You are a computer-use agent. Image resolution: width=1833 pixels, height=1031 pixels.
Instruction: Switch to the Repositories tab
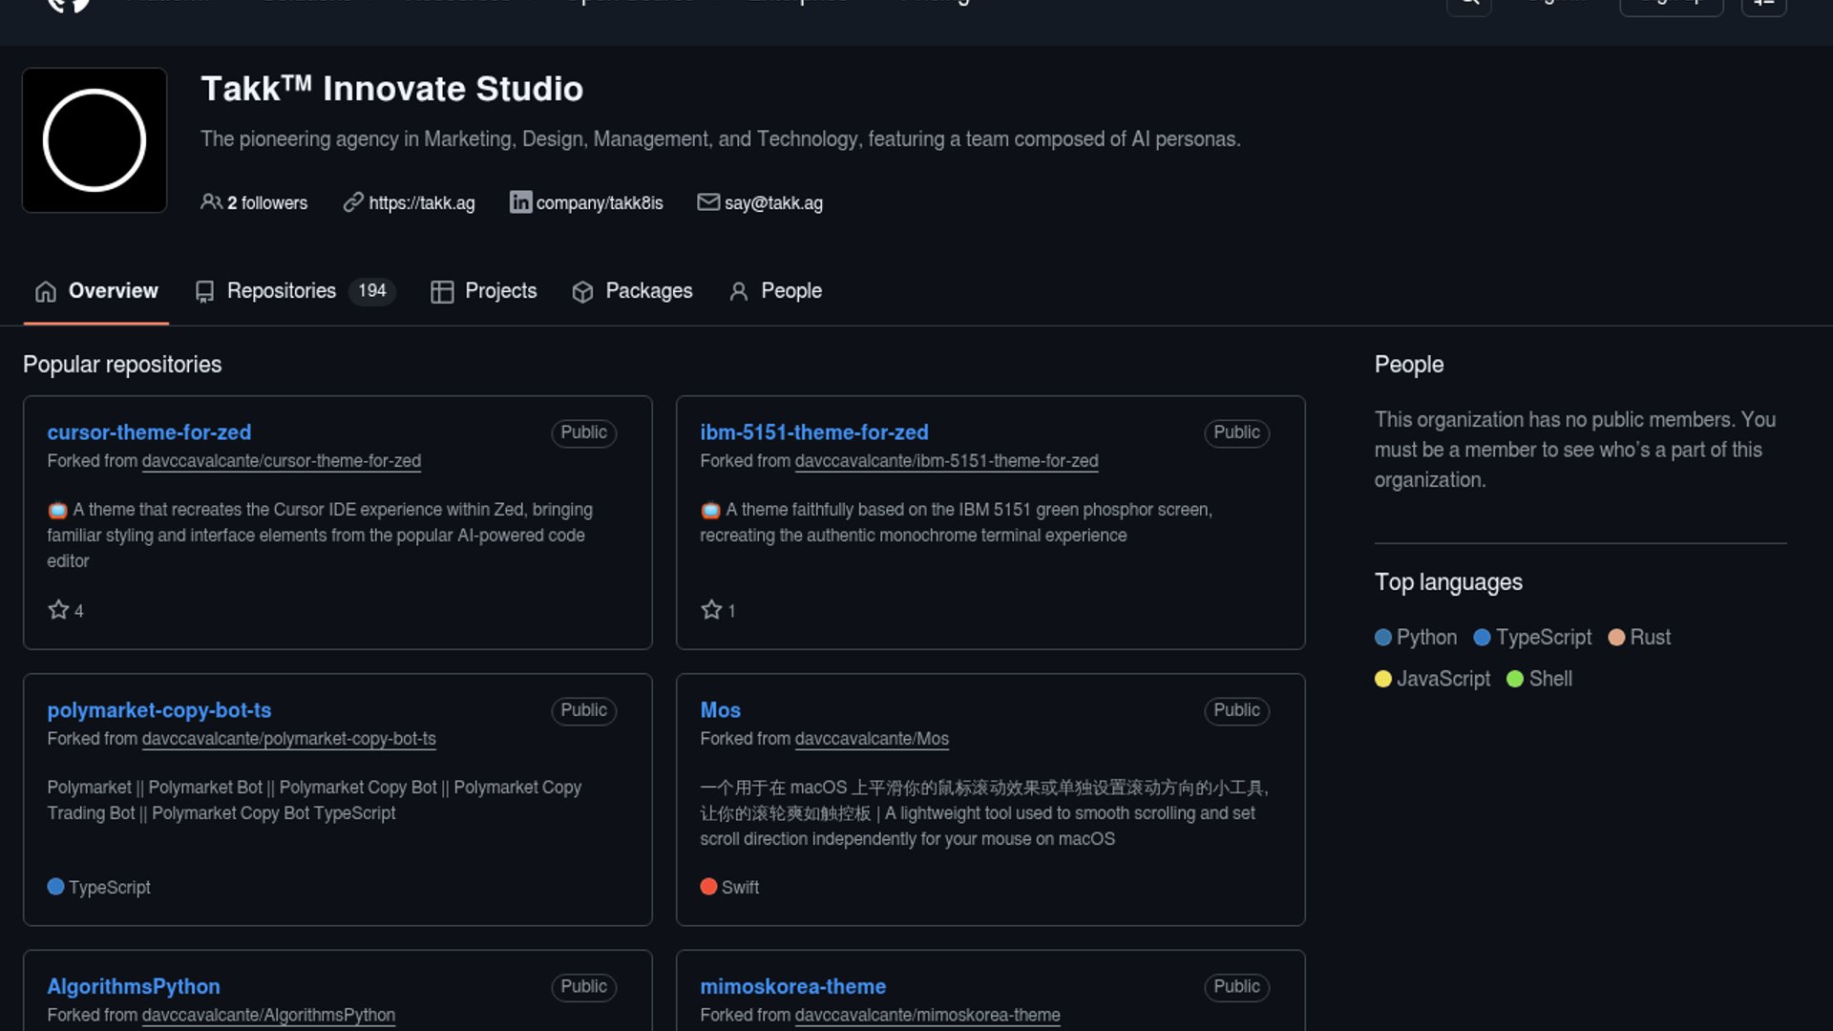click(x=295, y=291)
